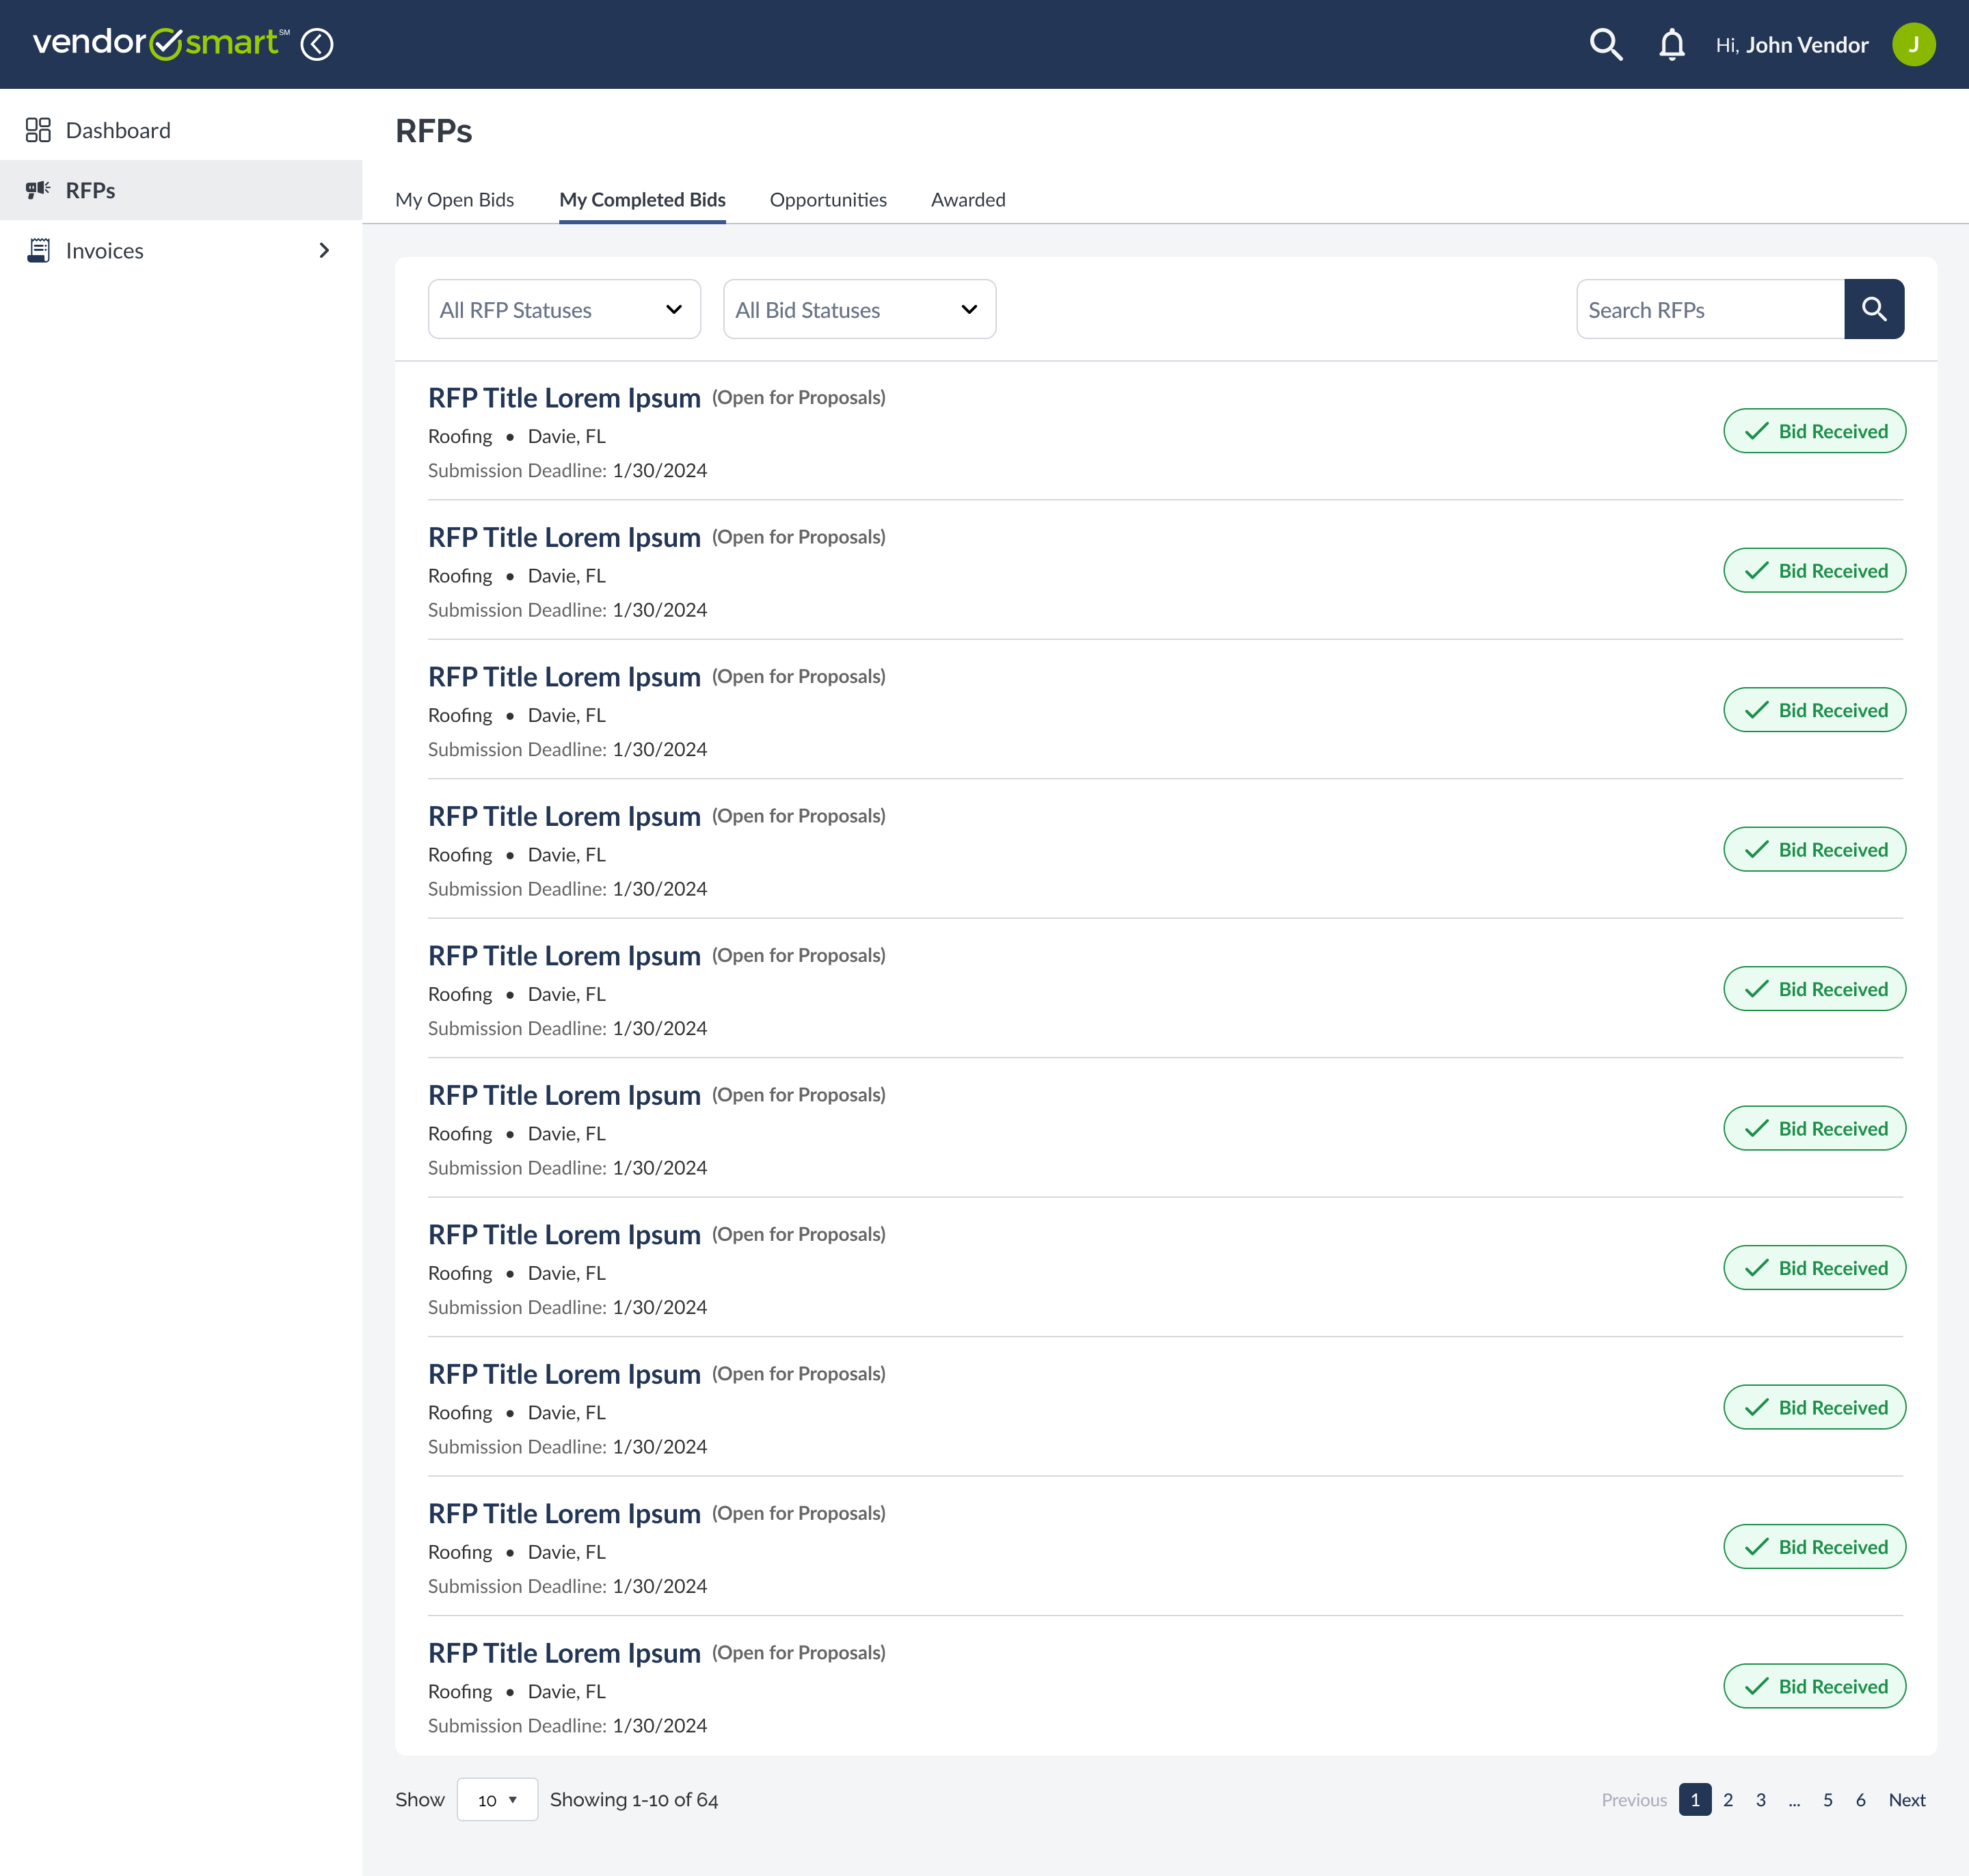Switch to the Opportunities tab
Viewport: 1969px width, 1876px height.
(827, 200)
